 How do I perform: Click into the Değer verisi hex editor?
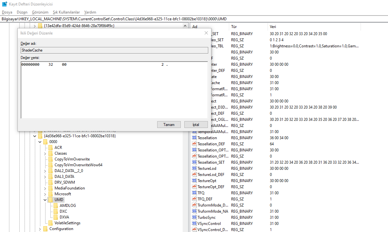pos(114,90)
